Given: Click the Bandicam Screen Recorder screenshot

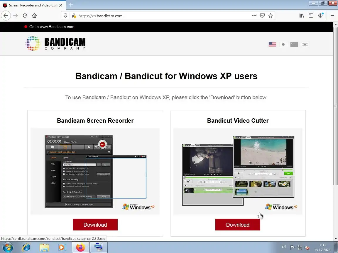Looking at the screenshot, I should (x=95, y=171).
